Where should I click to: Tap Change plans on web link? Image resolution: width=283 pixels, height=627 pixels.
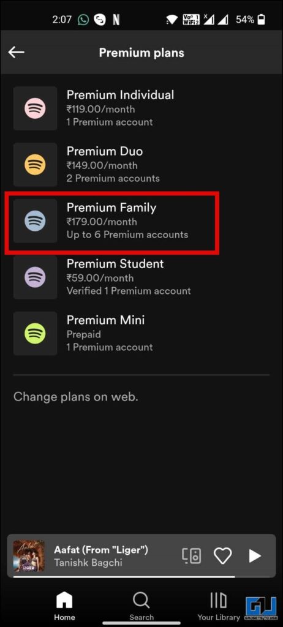(x=76, y=397)
